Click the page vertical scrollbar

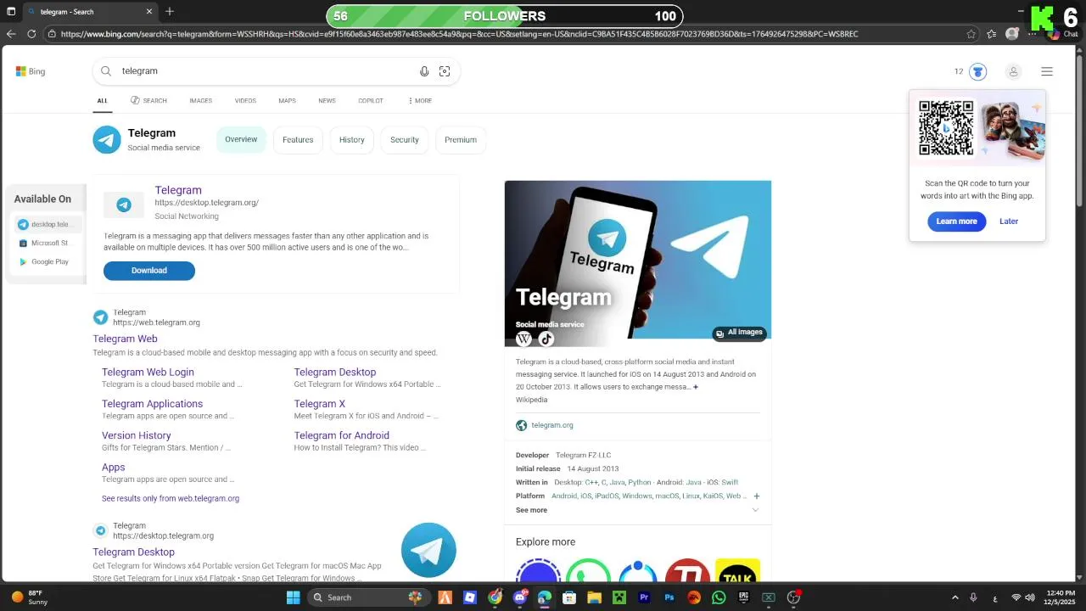(x=1080, y=132)
